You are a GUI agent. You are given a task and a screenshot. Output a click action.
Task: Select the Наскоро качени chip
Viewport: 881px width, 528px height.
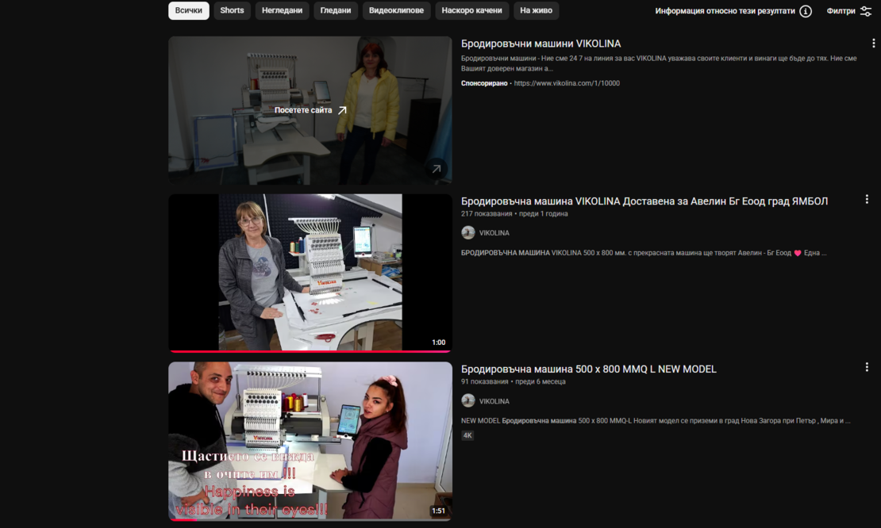pos(472,10)
